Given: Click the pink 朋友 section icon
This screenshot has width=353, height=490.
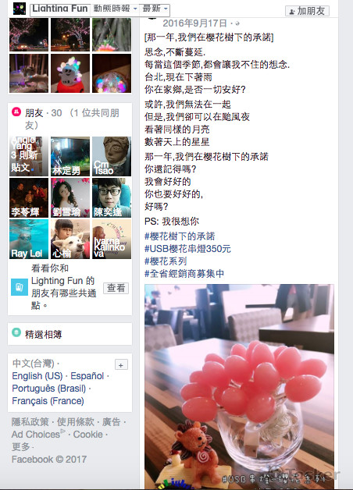Looking at the screenshot, I should 16,112.
